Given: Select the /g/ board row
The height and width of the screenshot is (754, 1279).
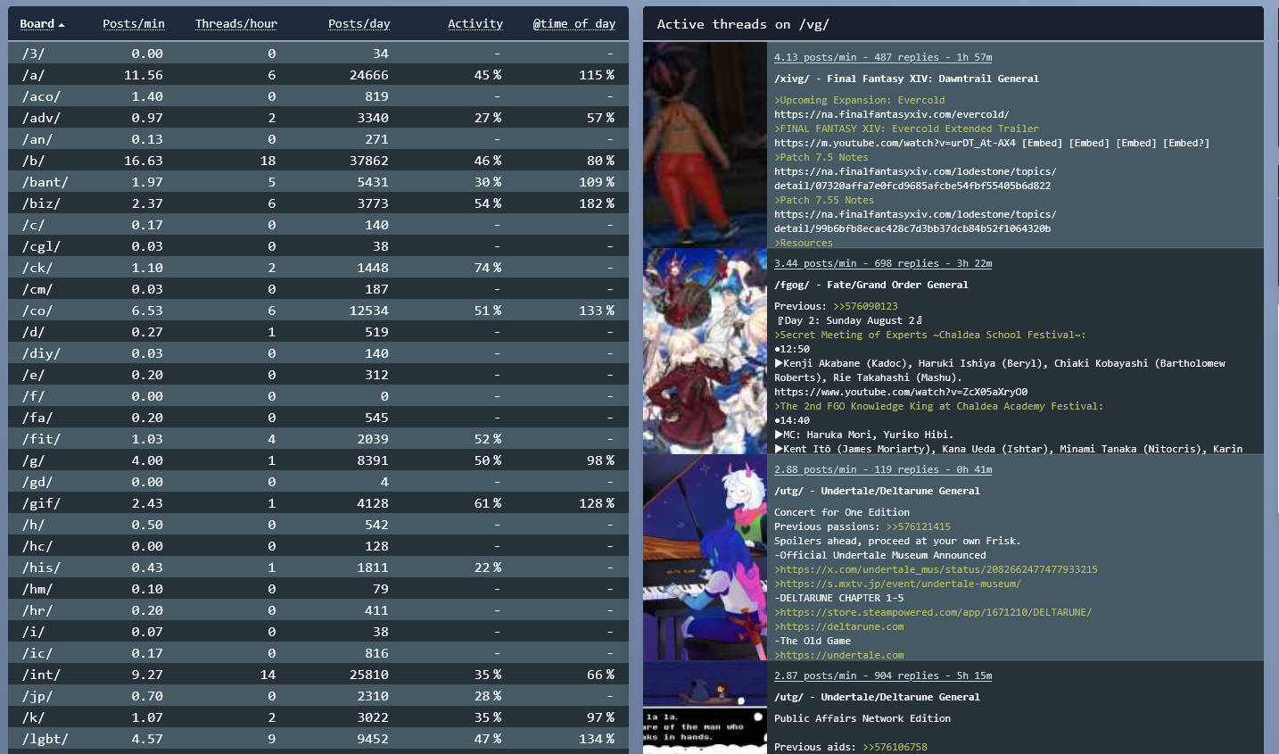Looking at the screenshot, I should coord(318,460).
